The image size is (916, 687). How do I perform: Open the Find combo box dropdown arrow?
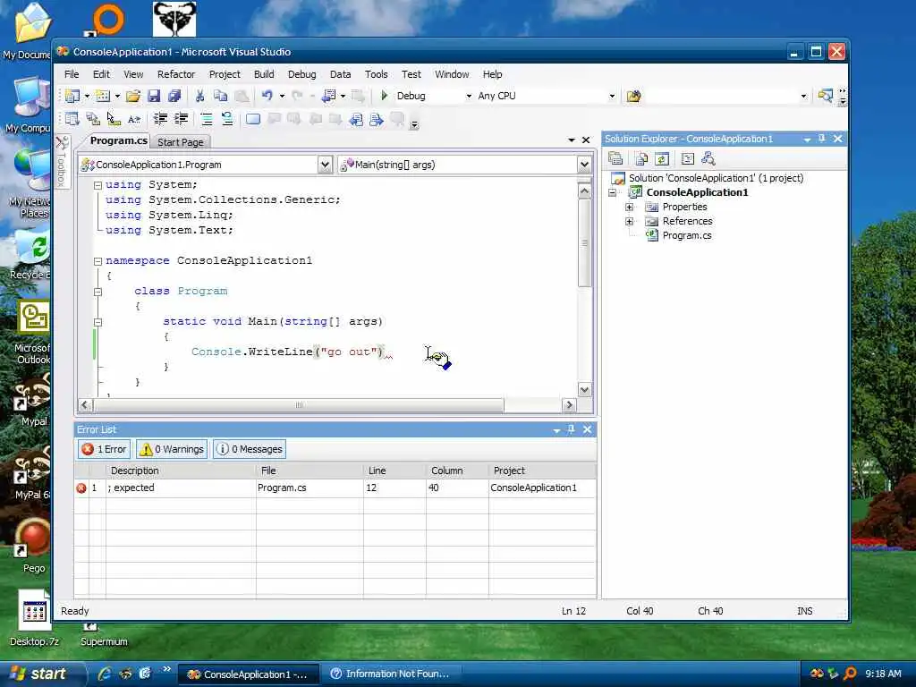pos(803,96)
